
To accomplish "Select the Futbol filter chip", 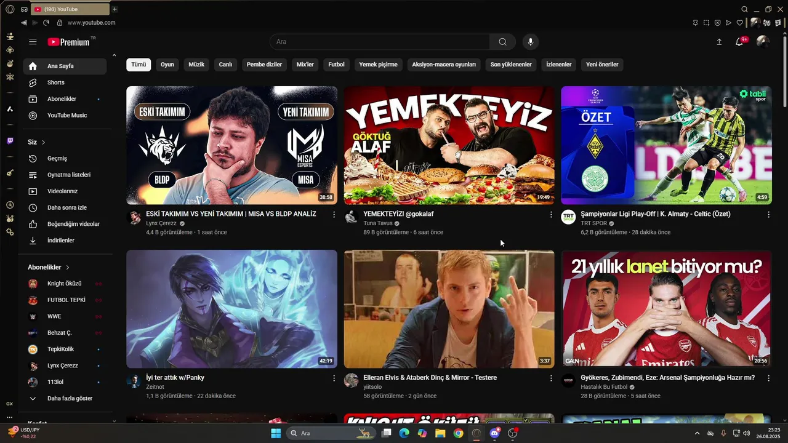I will (336, 65).
